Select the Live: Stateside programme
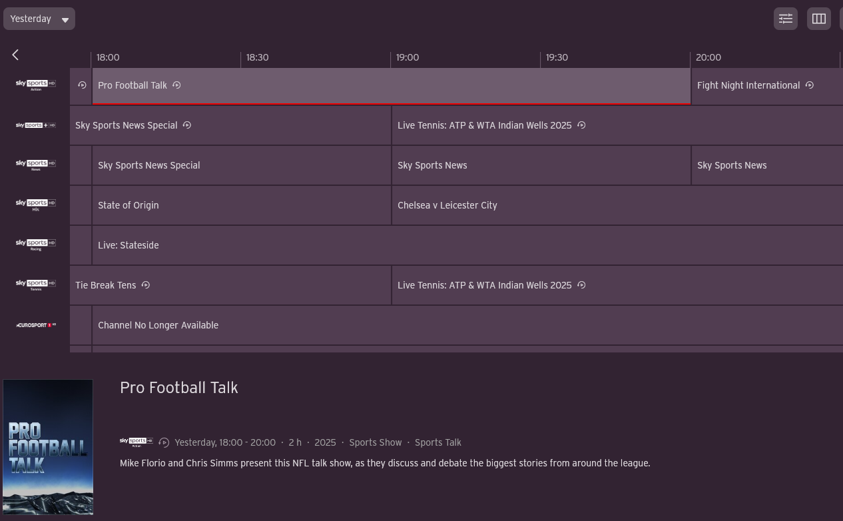This screenshot has width=843, height=521. pos(128,245)
